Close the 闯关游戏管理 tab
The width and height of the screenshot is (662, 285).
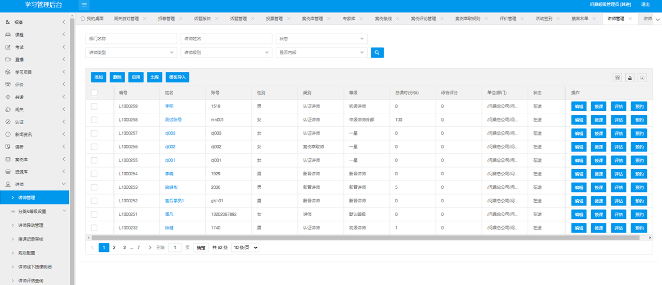click(145, 19)
